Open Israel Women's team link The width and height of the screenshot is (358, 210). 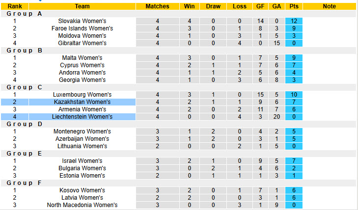(x=82, y=161)
